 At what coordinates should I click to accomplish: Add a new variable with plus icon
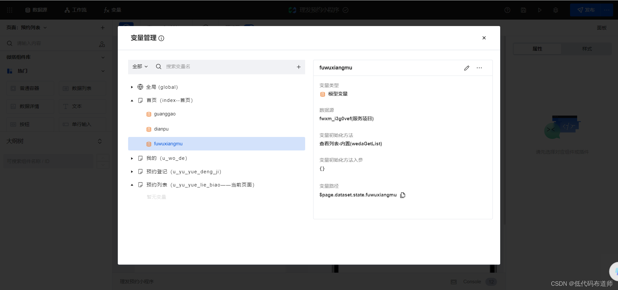[x=299, y=67]
